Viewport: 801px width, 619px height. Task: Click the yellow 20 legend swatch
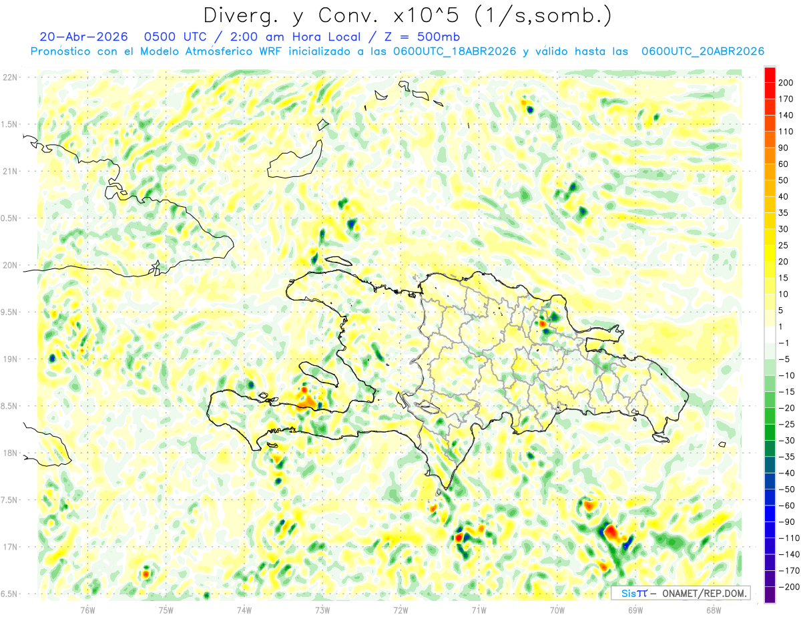pos(770,254)
